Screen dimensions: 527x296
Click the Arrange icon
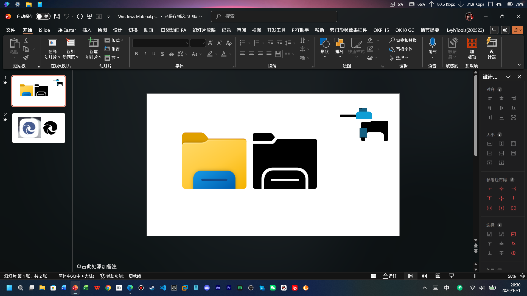click(340, 48)
